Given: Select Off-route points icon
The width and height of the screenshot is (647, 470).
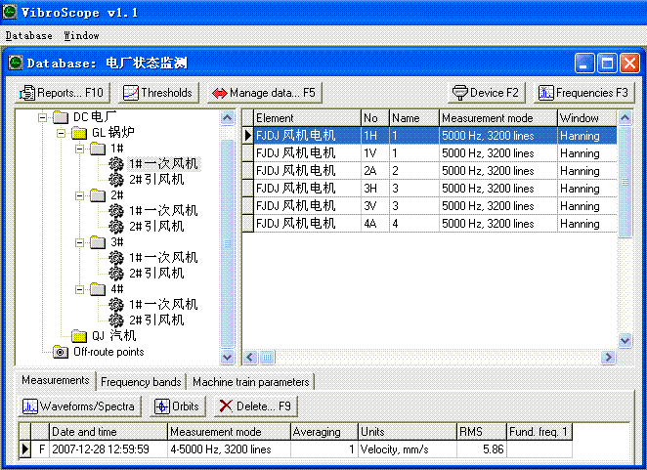Looking at the screenshot, I should pyautogui.click(x=61, y=352).
